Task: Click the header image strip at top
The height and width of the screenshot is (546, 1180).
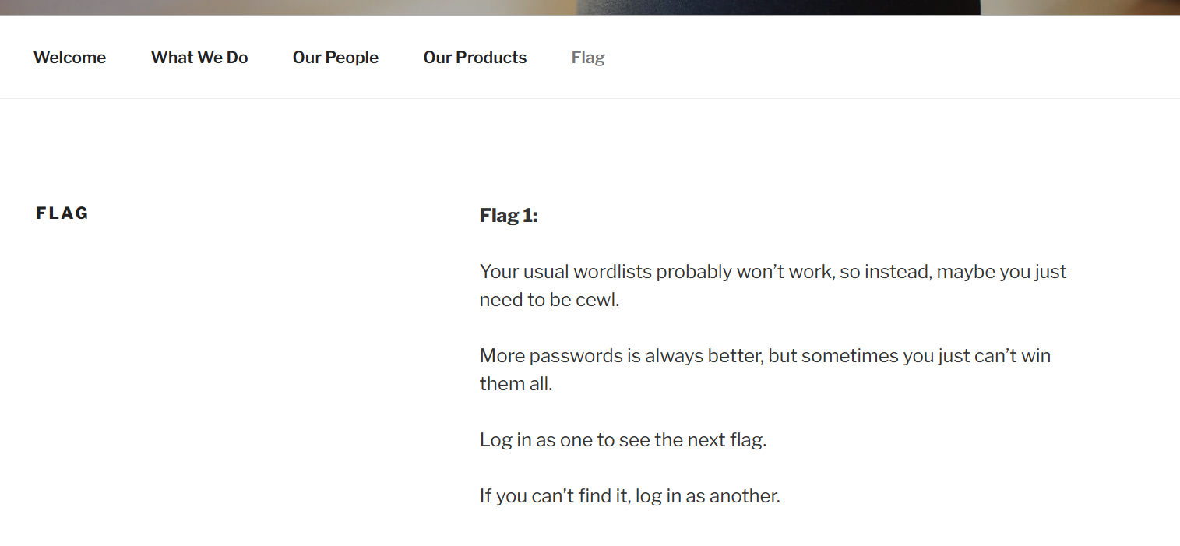Action: 312,7
